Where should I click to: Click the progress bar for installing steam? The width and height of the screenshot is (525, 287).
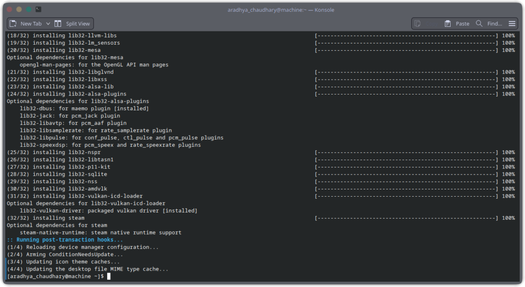(407, 218)
